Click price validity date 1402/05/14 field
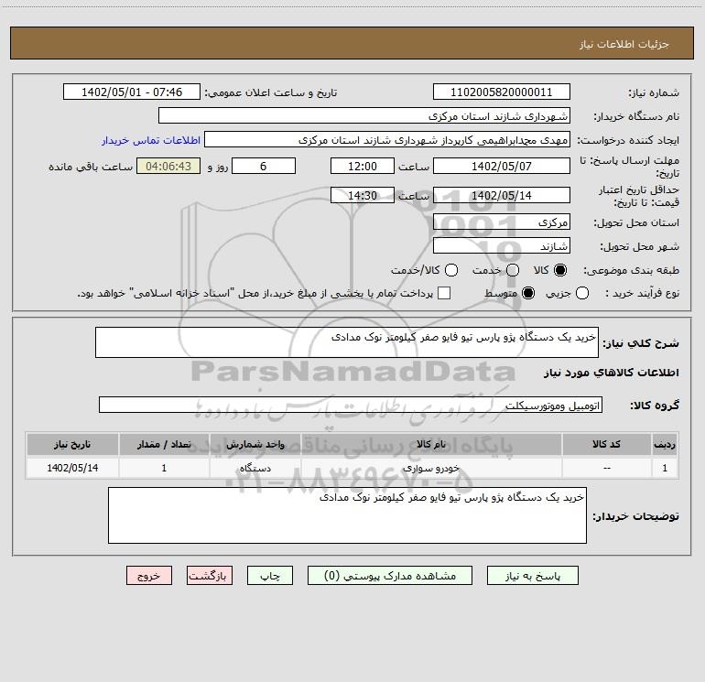 tap(502, 195)
